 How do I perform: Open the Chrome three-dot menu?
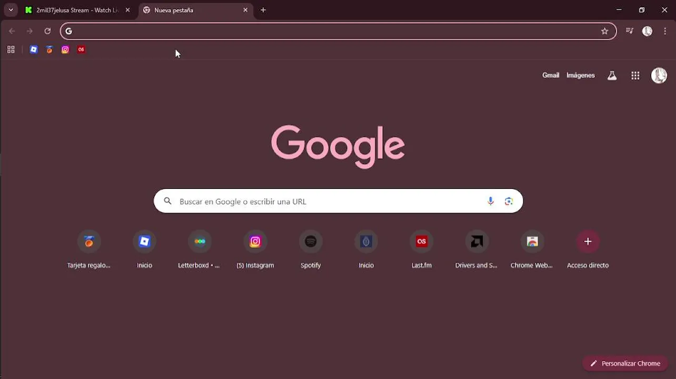[x=665, y=31]
